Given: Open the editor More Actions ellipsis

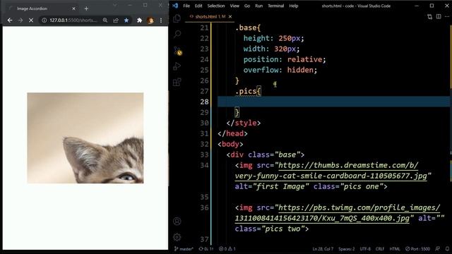Looking at the screenshot, I should 447,17.
